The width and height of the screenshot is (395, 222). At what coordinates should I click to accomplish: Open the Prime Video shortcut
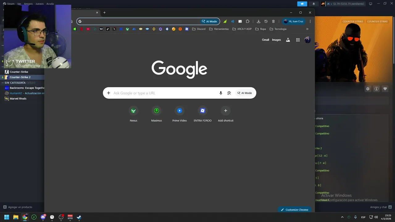(180, 114)
